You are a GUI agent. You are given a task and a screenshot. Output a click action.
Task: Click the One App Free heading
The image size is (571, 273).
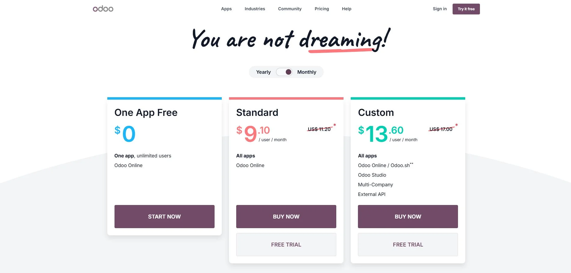[x=146, y=113]
